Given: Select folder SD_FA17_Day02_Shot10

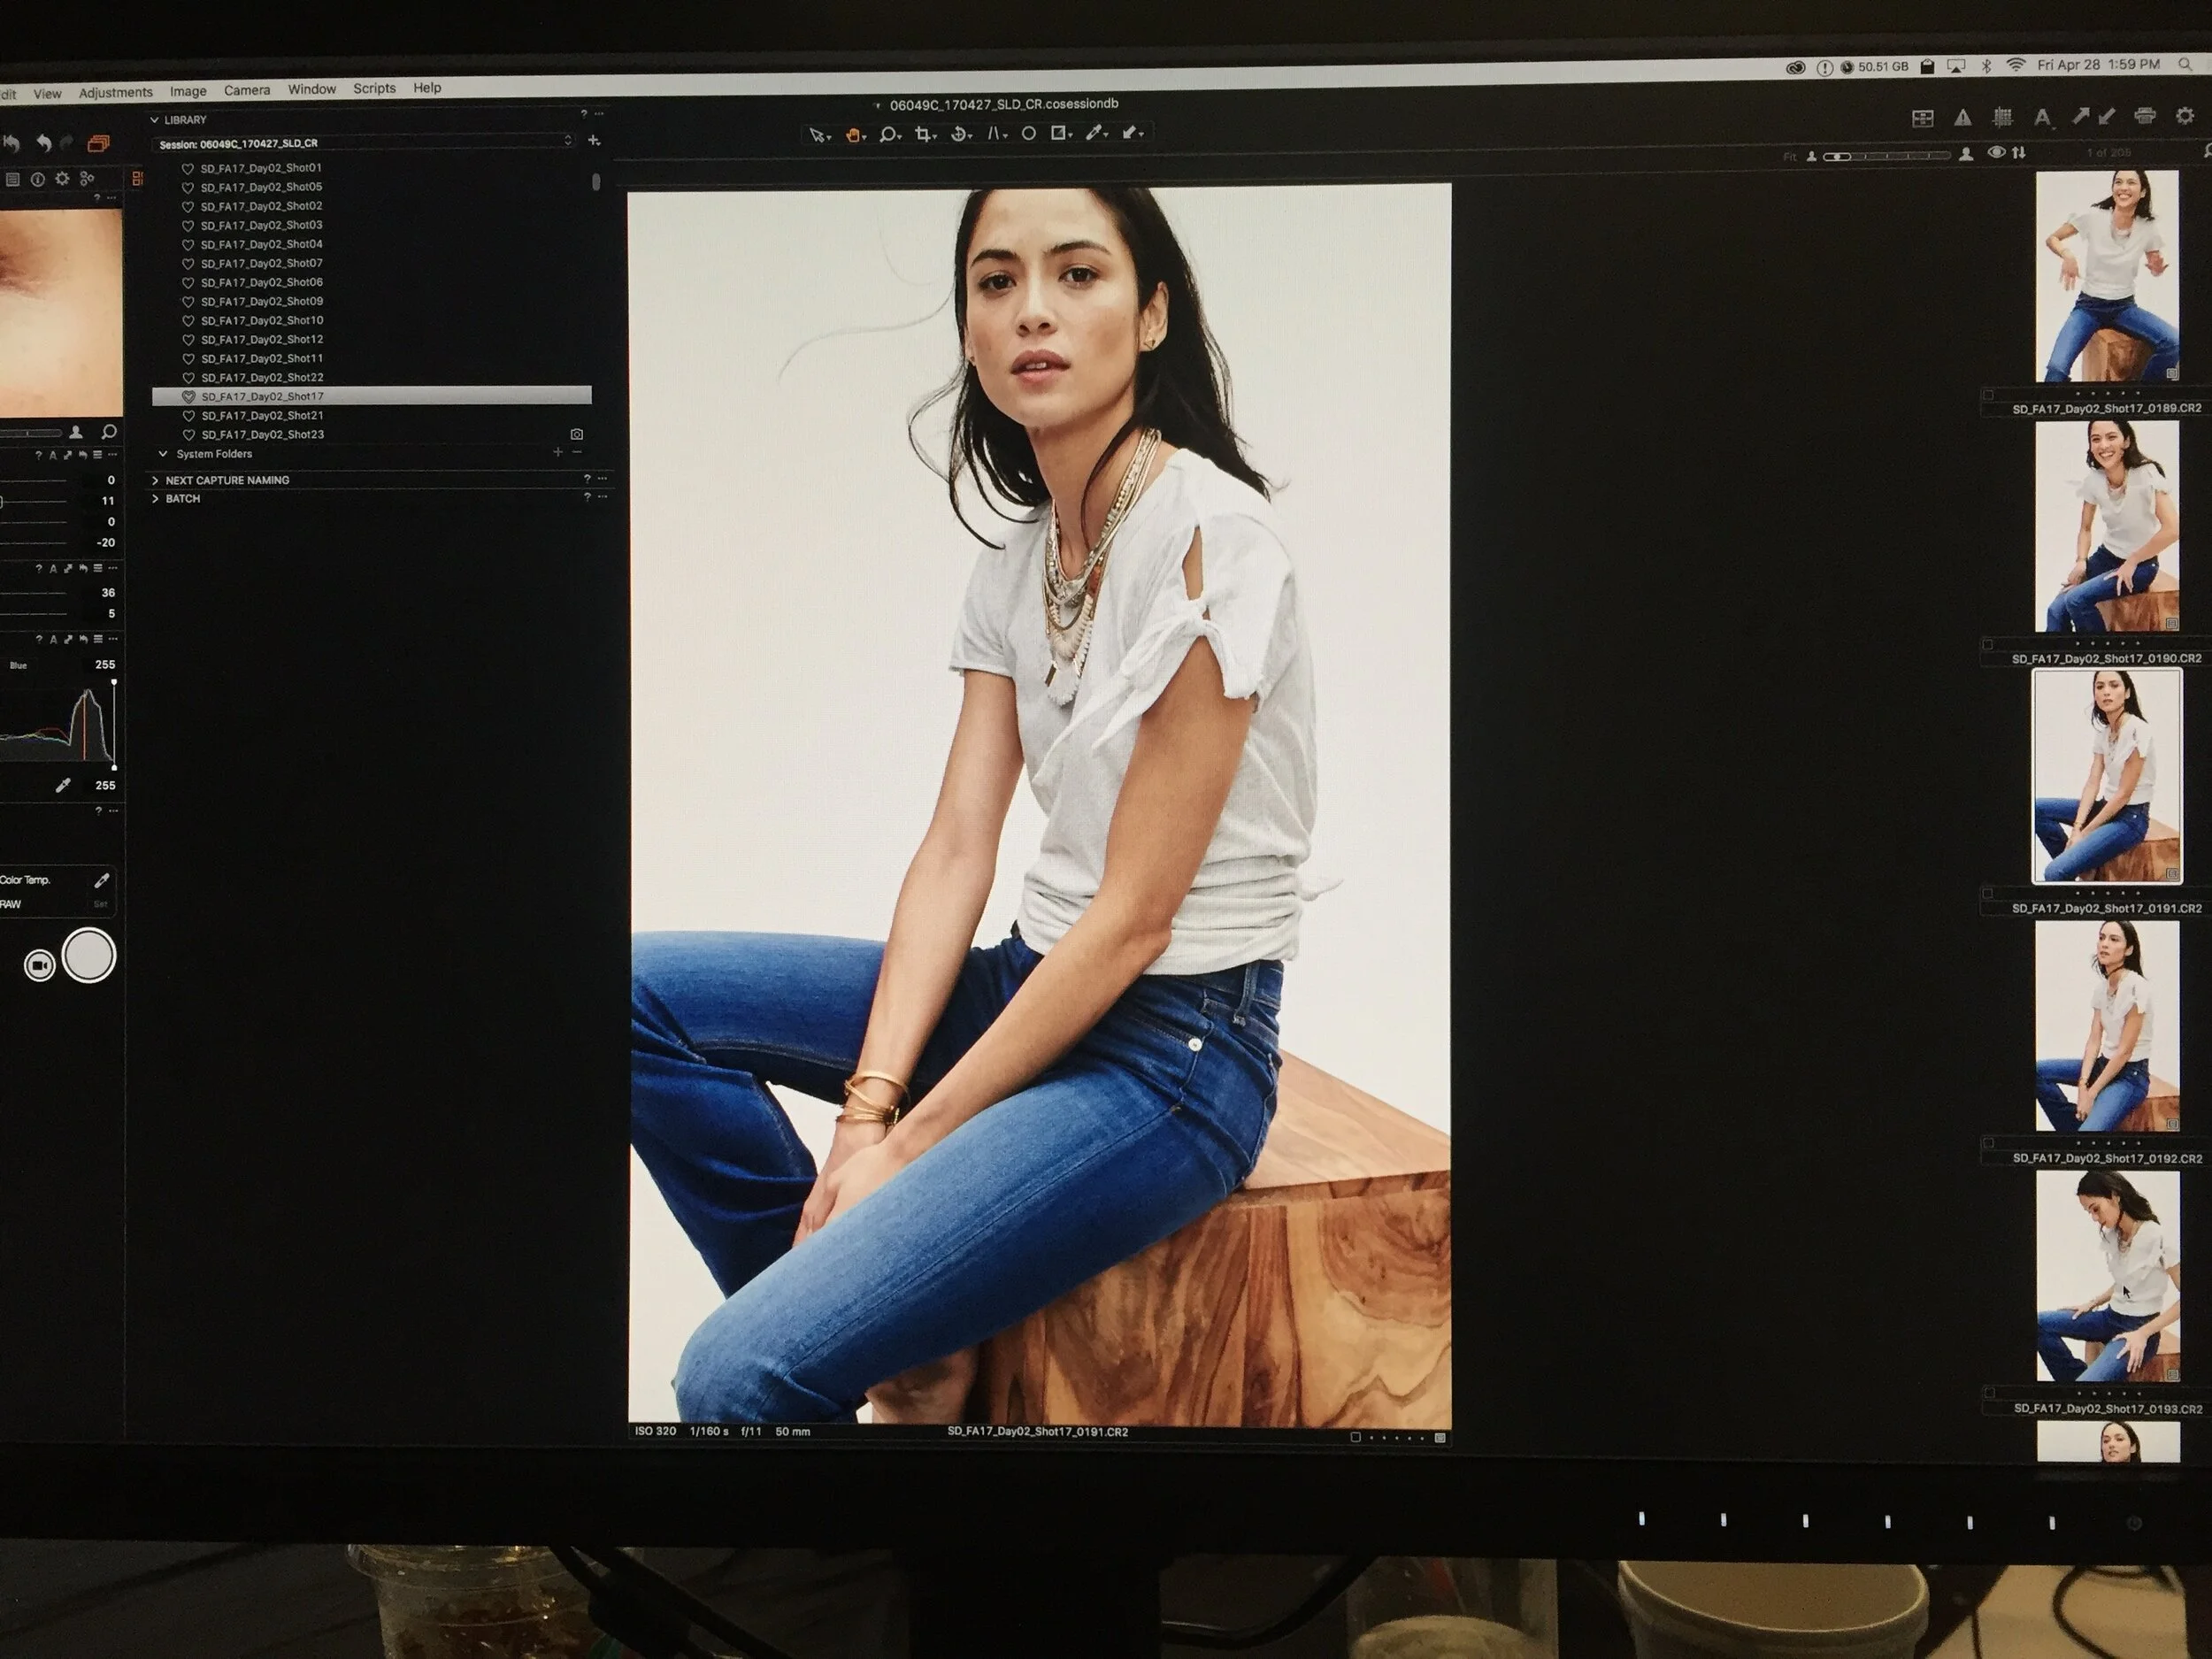Looking at the screenshot, I should coord(262,321).
